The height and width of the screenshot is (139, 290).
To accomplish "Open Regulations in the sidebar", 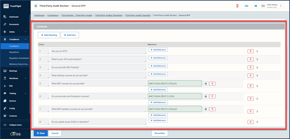I will coord(14,52).
